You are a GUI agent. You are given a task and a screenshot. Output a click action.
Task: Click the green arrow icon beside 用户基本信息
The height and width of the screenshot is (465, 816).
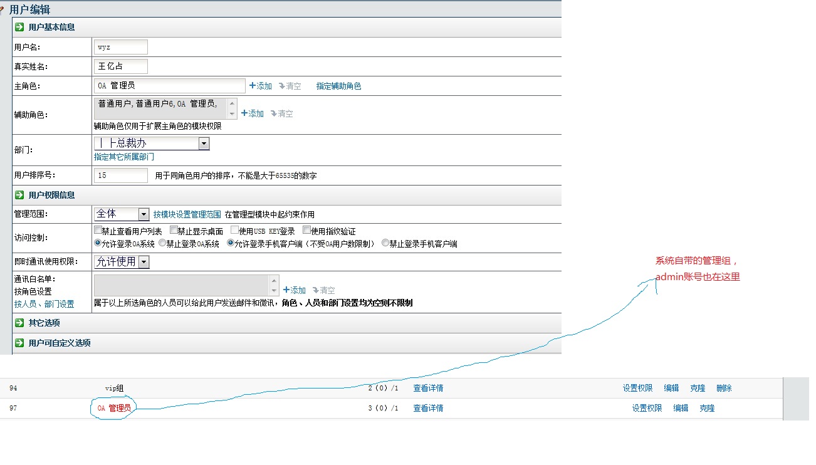pos(19,27)
